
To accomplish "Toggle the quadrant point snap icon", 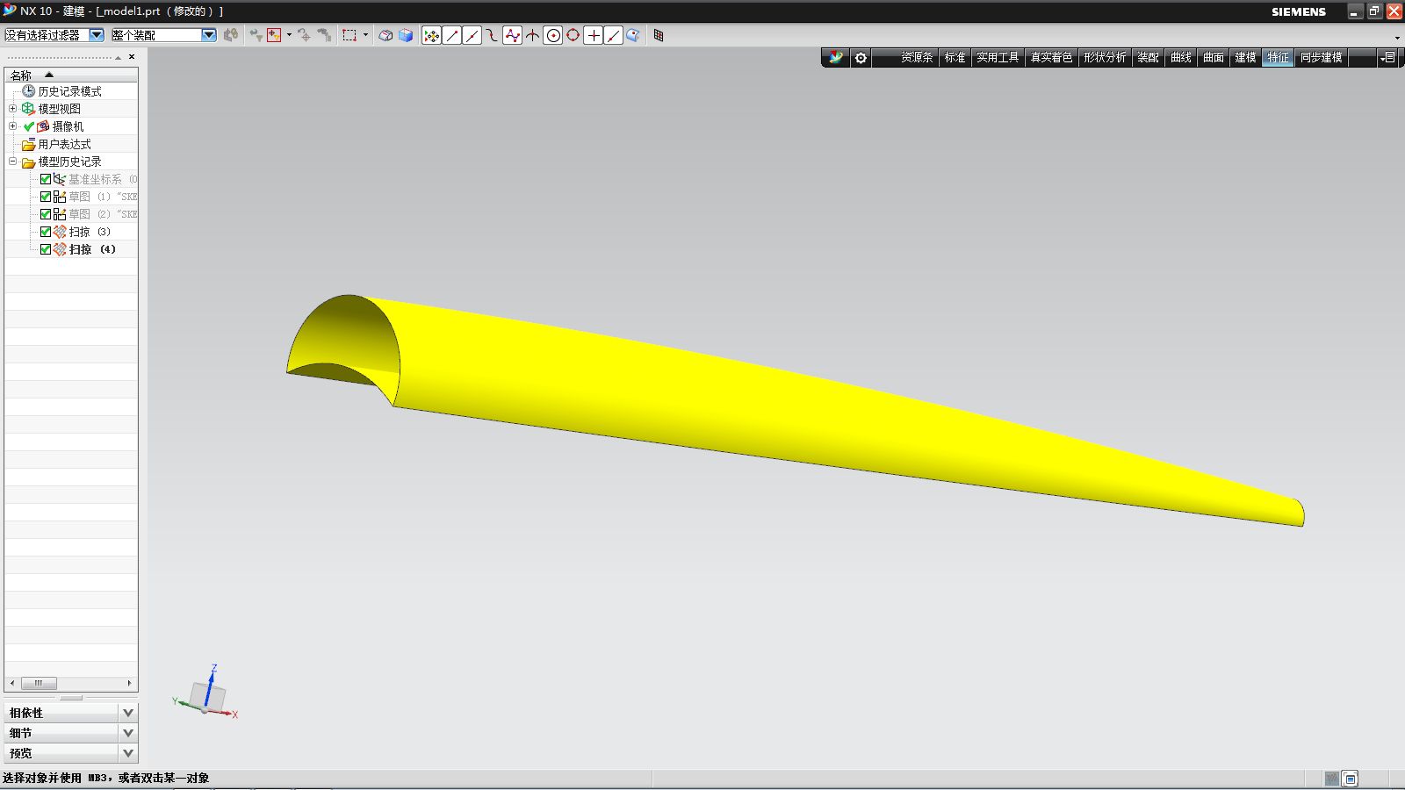I will 573,35.
